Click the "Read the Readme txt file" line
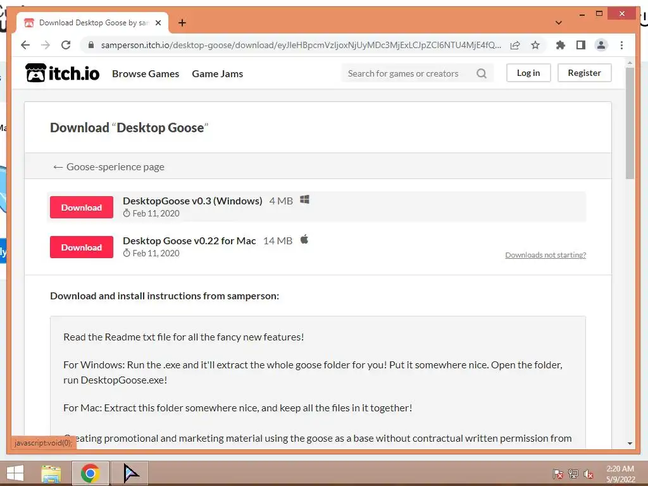Screen dimensions: 648x486 tap(184, 337)
